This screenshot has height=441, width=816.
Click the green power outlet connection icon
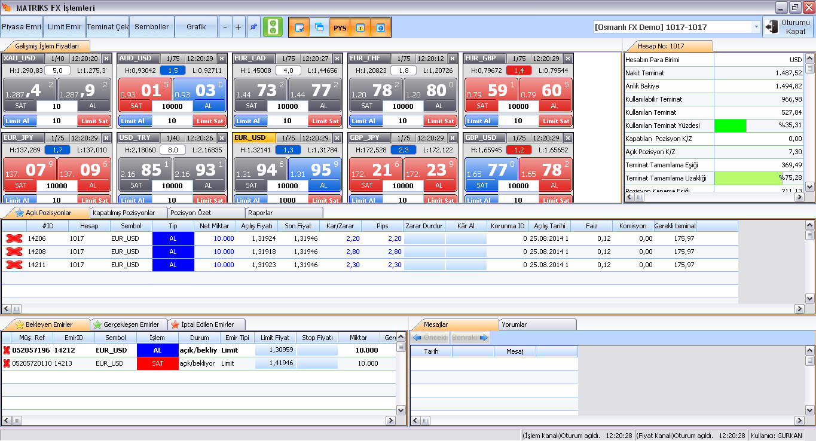(273, 27)
